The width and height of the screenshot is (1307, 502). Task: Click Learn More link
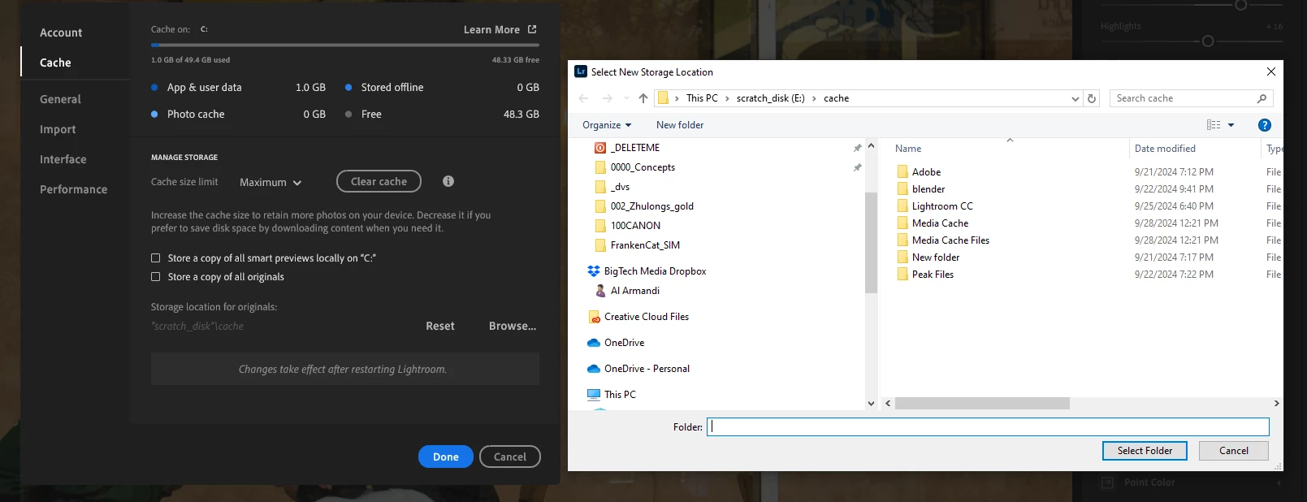point(491,29)
